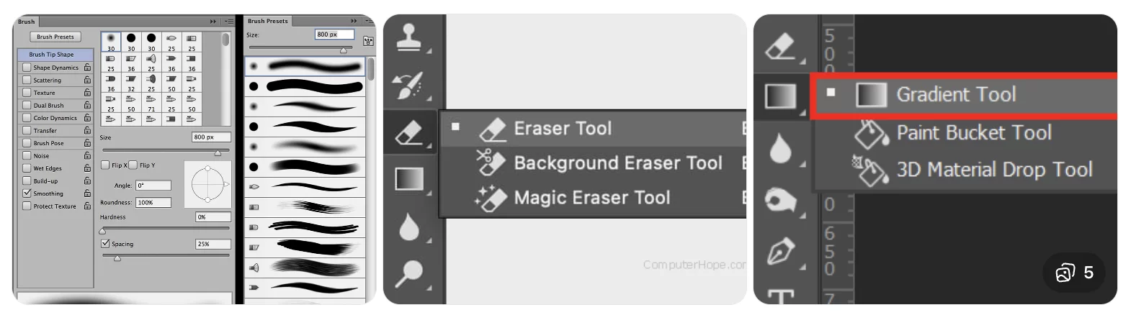Open the Brush Presets panel flyout menu
This screenshot has height=315, width=1131.
[369, 21]
